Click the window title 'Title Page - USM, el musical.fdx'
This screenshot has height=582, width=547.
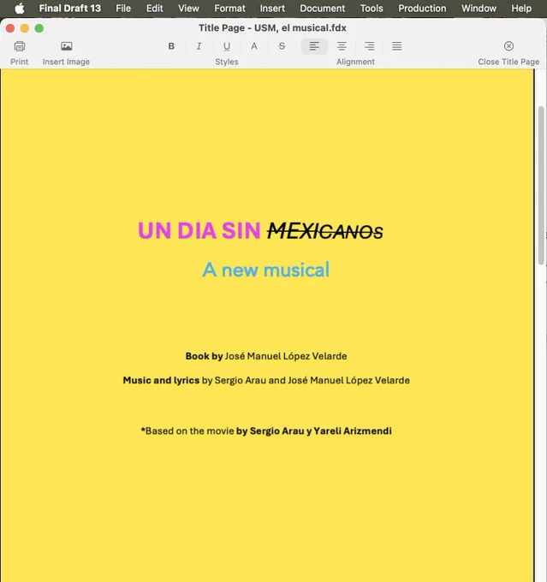(x=272, y=28)
